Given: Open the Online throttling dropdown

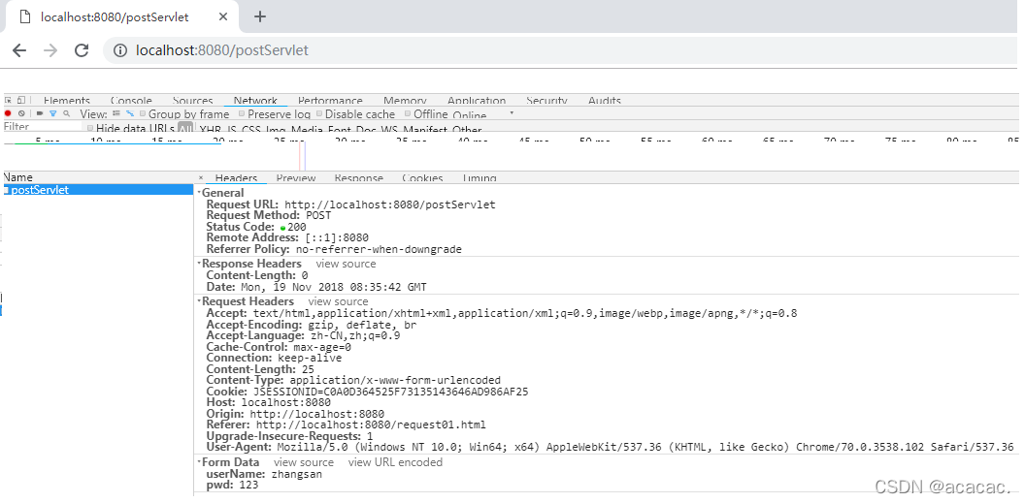Looking at the screenshot, I should [x=482, y=114].
